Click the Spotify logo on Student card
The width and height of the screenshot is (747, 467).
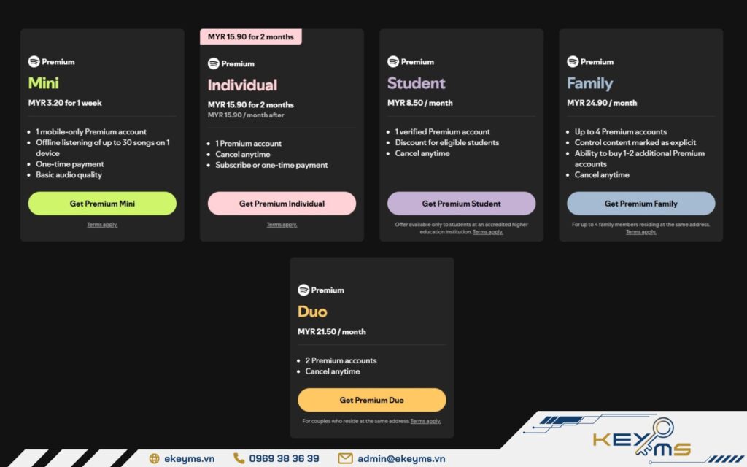click(x=393, y=61)
